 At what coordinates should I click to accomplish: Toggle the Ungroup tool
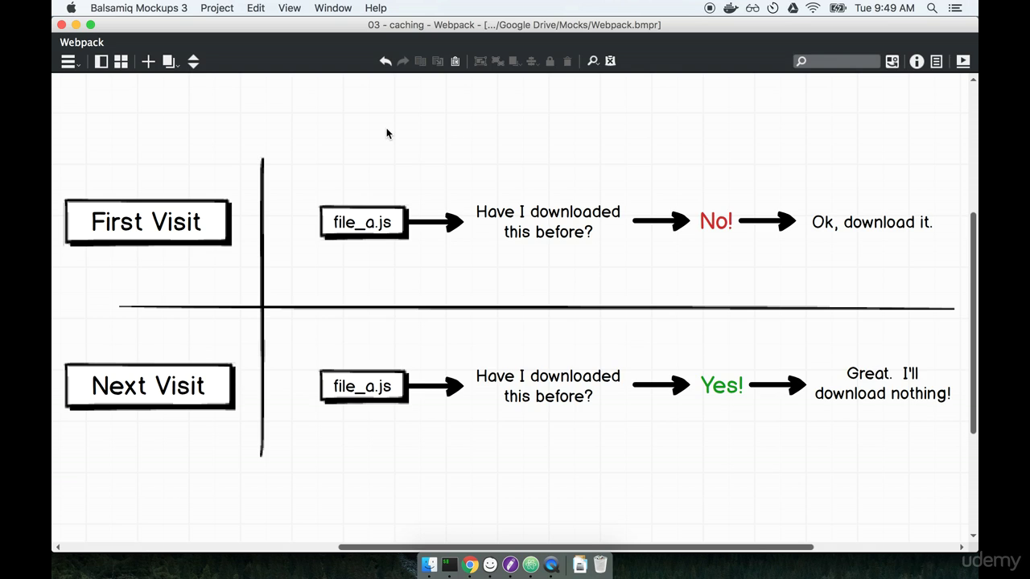[x=497, y=60]
